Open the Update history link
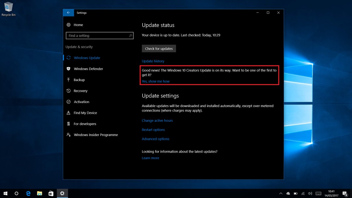Viewport: 352px width, 198px height. (153, 61)
